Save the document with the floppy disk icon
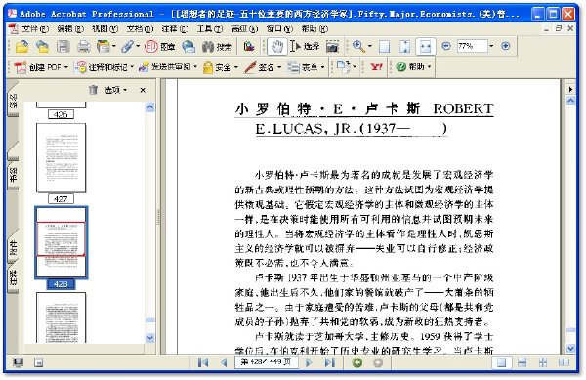The image size is (586, 380). (x=63, y=46)
